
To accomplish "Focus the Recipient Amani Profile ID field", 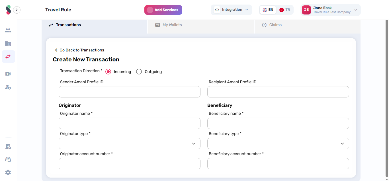I will click(x=278, y=92).
